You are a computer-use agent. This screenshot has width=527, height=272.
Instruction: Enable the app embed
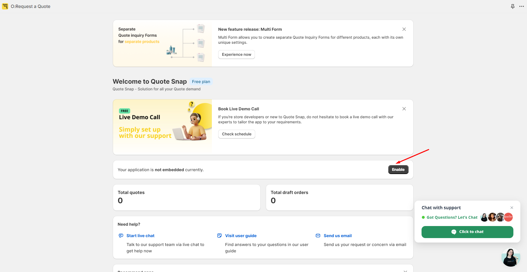coord(398,170)
